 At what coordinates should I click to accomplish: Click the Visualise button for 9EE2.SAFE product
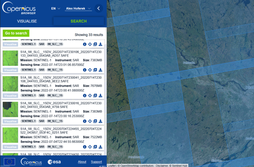tap(10, 96)
